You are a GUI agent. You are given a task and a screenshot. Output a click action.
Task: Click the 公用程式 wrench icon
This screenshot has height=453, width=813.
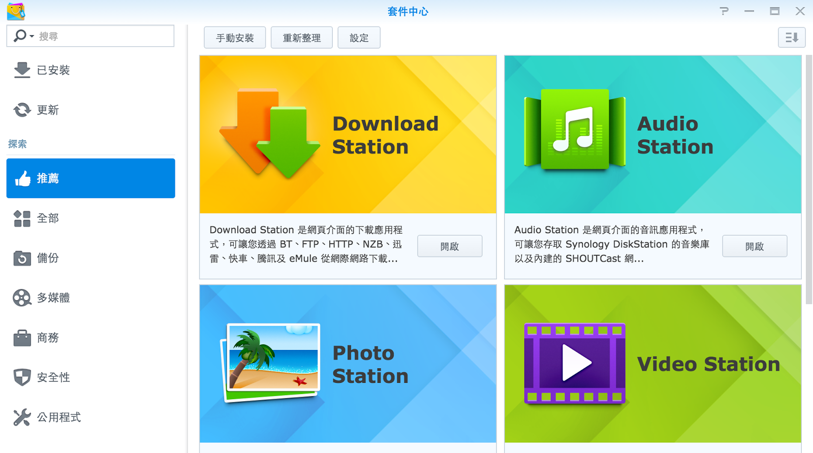click(22, 417)
